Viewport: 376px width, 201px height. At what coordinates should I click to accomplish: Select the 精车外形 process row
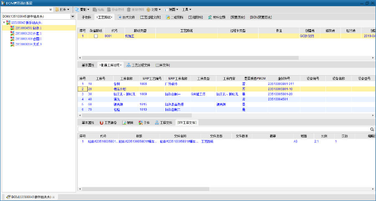point(126,89)
